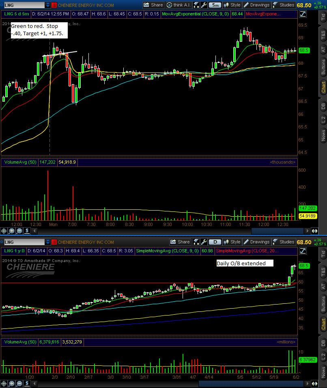Click fit-to-width icon under bottom chart
The height and width of the screenshot is (388, 327).
pyautogui.click(x=314, y=384)
